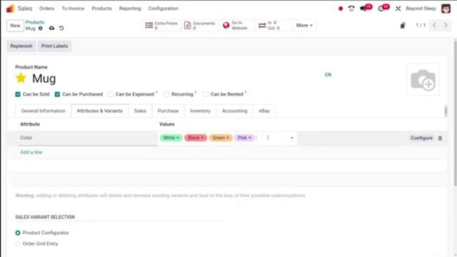
Task: Switch to eBay tab
Action: pos(264,111)
